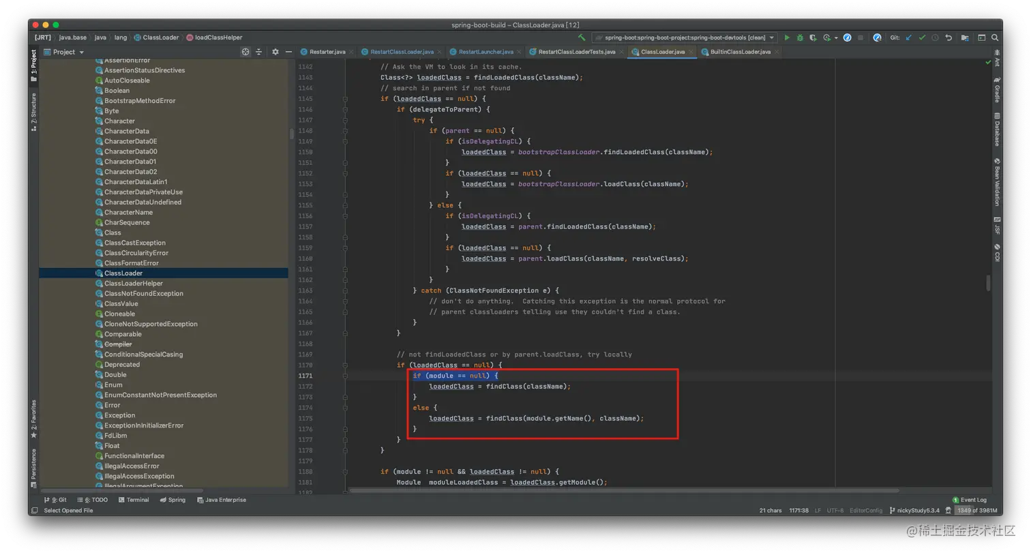1031x553 pixels.
Task: Open Project panel gear settings
Action: point(275,52)
